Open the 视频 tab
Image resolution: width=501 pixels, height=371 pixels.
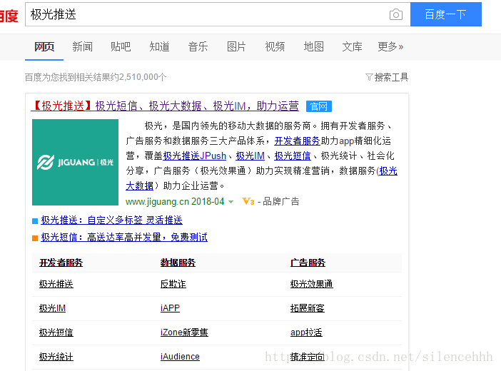tap(275, 47)
